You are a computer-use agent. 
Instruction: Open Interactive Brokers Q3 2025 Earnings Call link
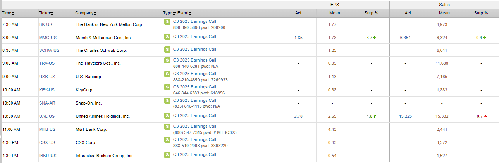coord(194,155)
